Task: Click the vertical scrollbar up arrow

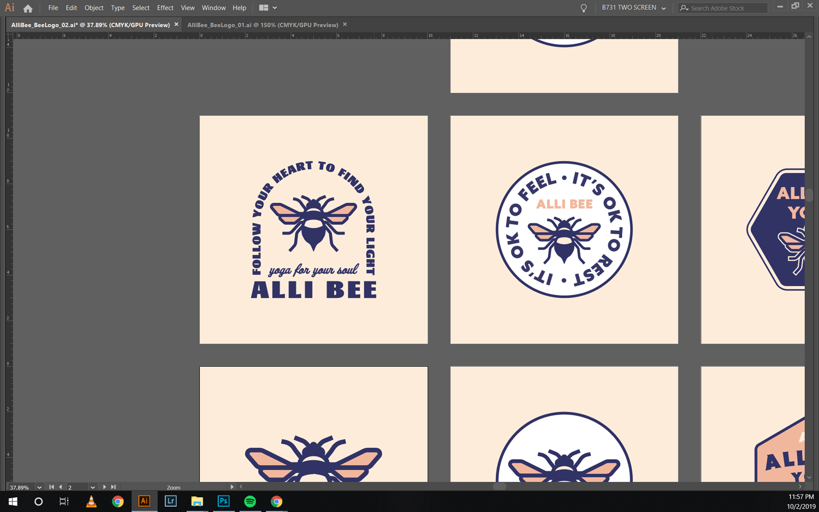Action: [x=809, y=37]
